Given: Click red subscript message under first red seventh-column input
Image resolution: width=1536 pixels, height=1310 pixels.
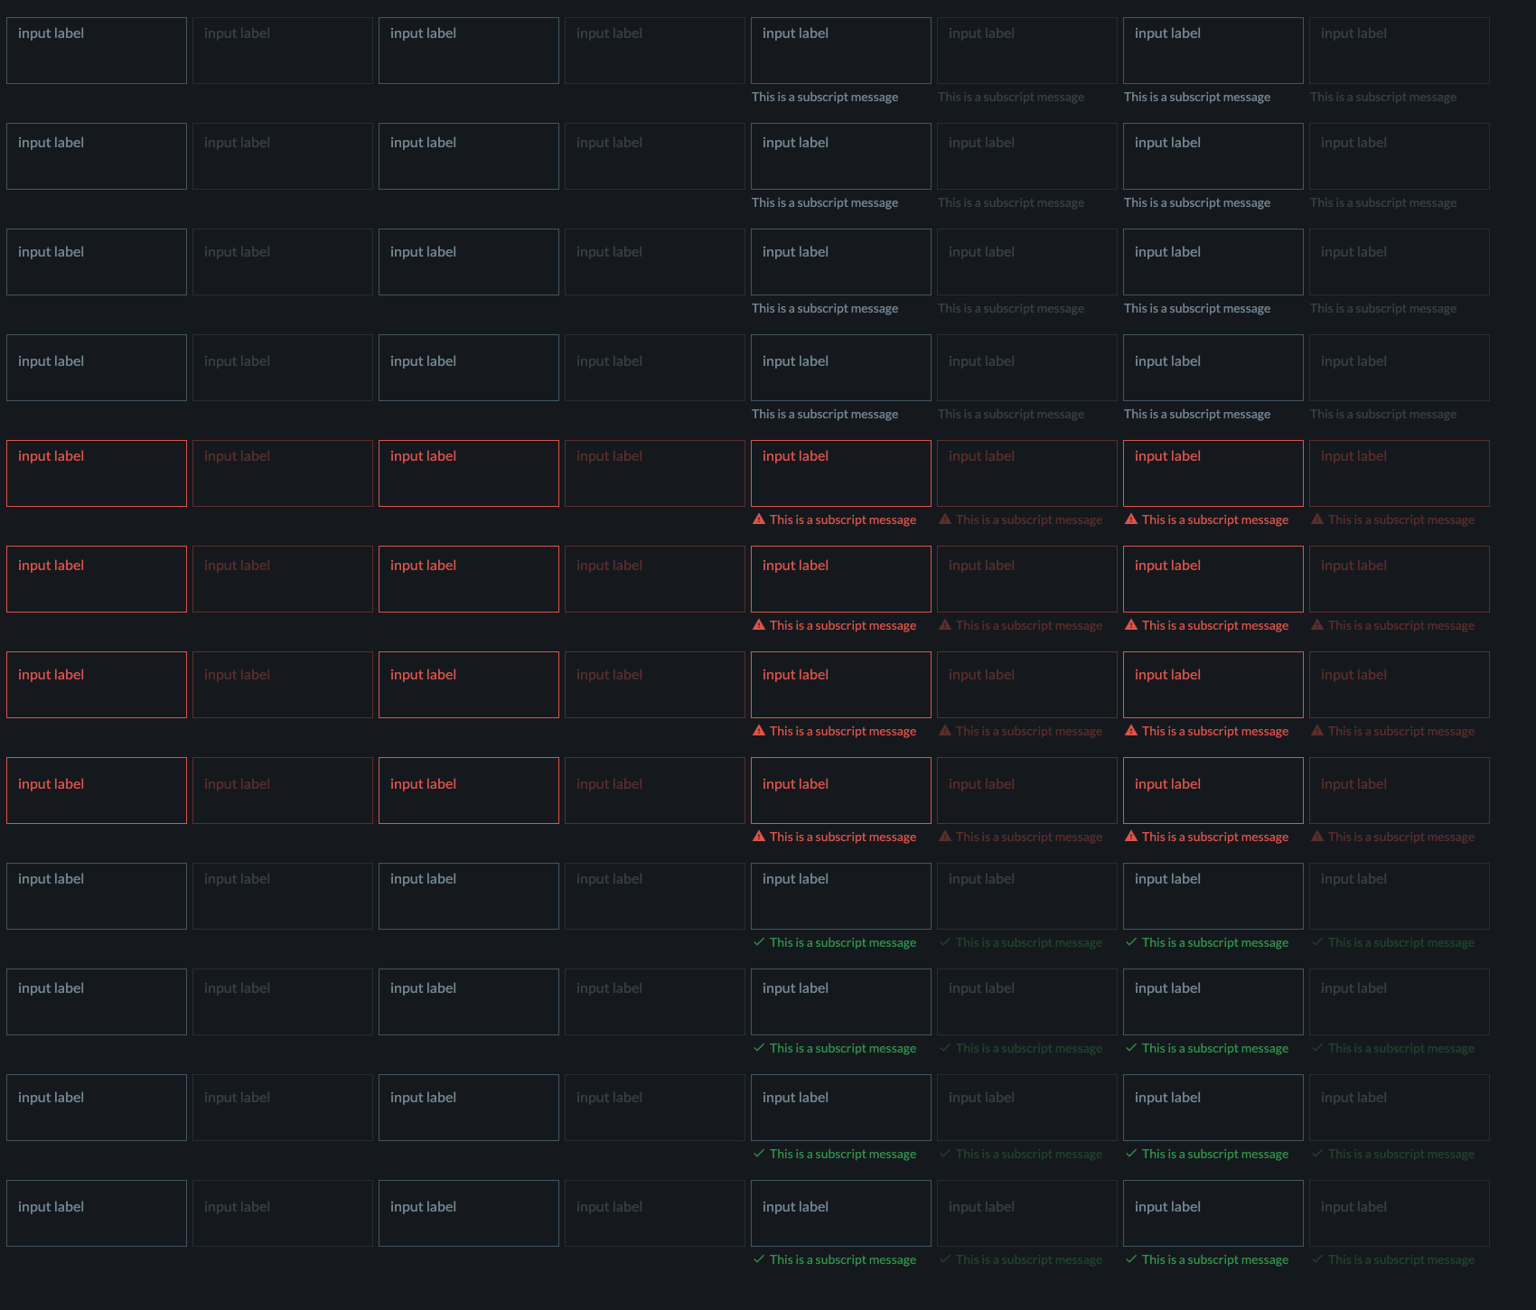Looking at the screenshot, I should point(1215,519).
